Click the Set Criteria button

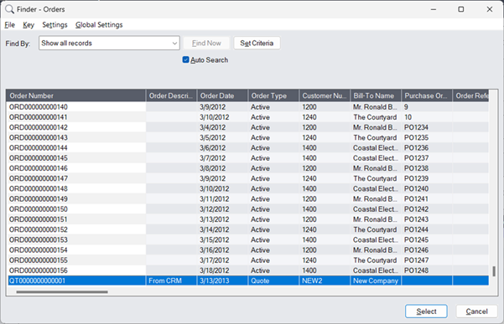click(x=257, y=43)
